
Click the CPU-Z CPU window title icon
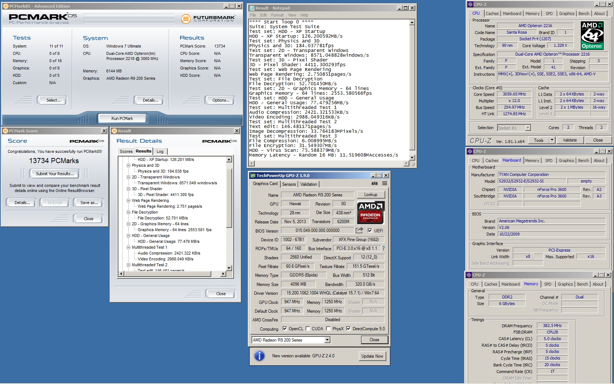pyautogui.click(x=470, y=4)
